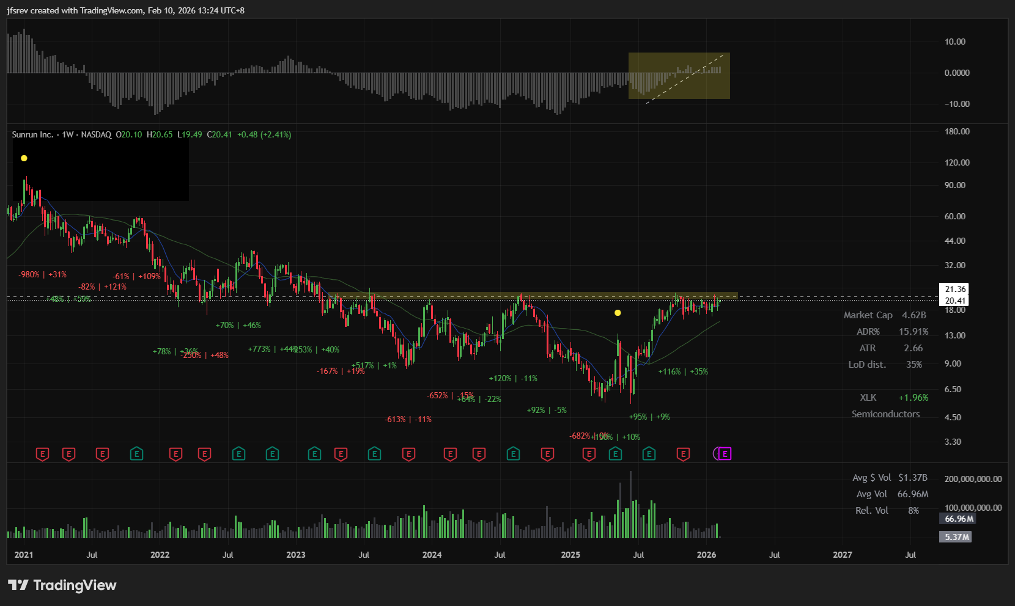Click the yellow dot near the mid-2025 candles
The image size is (1015, 606).
click(x=618, y=313)
